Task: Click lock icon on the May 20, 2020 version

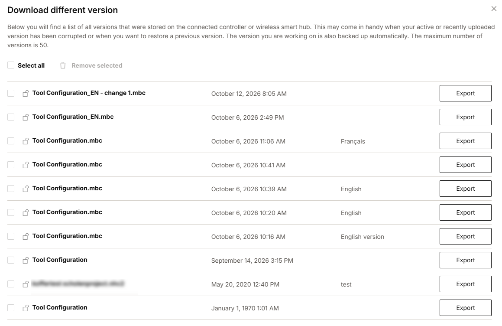Action: (26, 284)
